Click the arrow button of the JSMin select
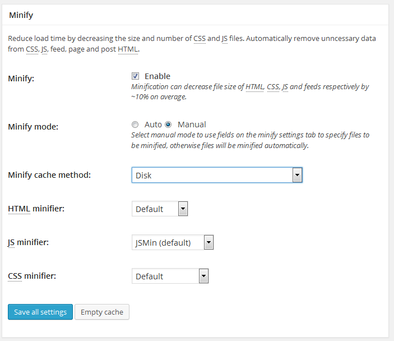394x341 pixels. click(x=208, y=243)
